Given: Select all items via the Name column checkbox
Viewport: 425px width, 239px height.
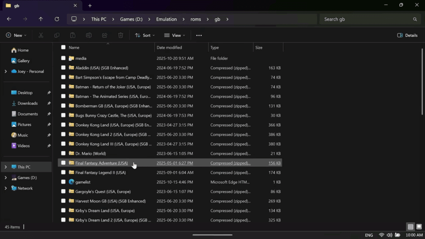Looking at the screenshot, I should tap(64, 47).
